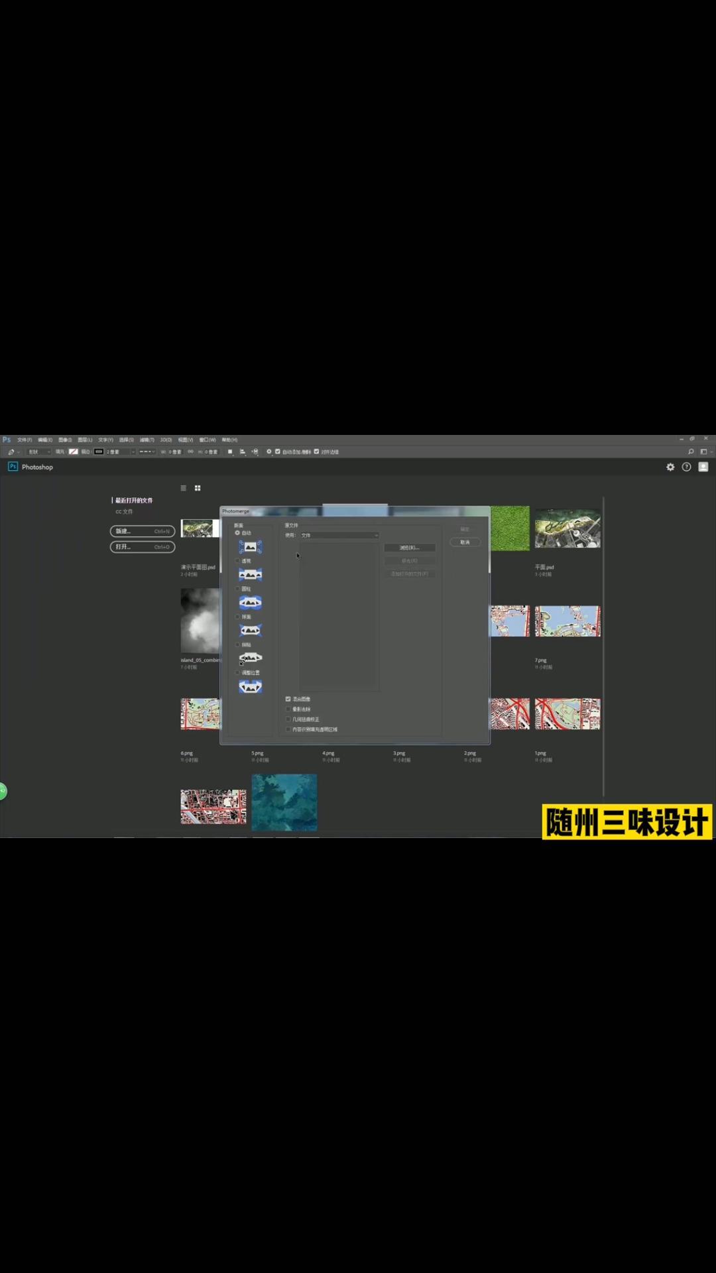Open the 文件(F) menu
Viewport: 716px width, 1273px height.
click(25, 440)
